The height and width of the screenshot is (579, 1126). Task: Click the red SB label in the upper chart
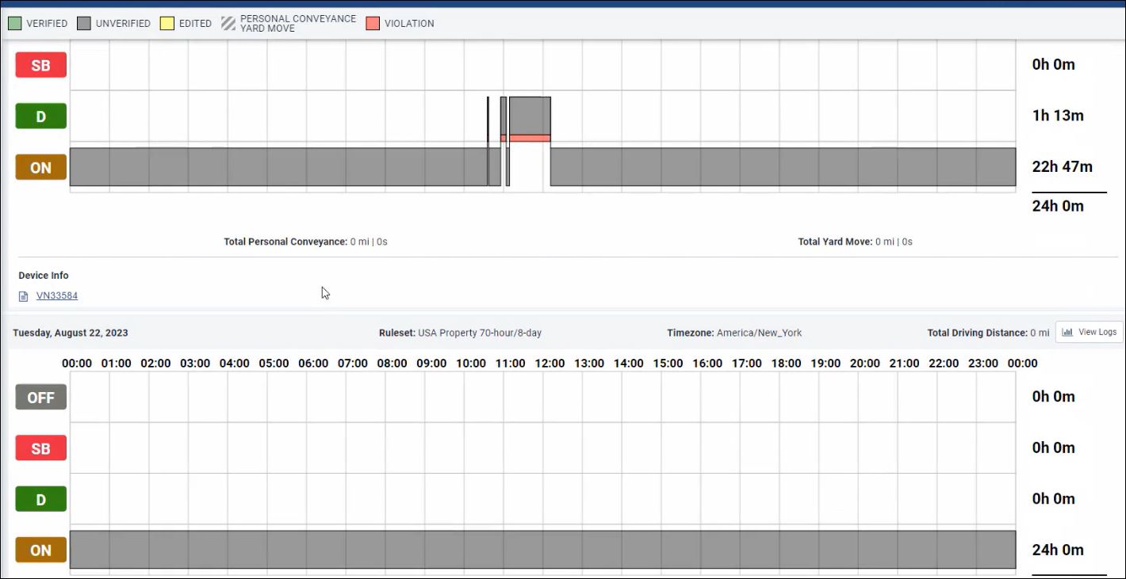pos(40,66)
